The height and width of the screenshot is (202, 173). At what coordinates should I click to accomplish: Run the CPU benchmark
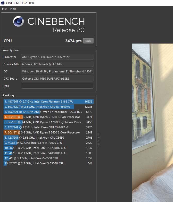click(88, 41)
